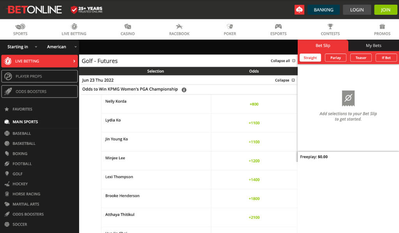
Task: Open the Casino dice icon
Action: 127,26
